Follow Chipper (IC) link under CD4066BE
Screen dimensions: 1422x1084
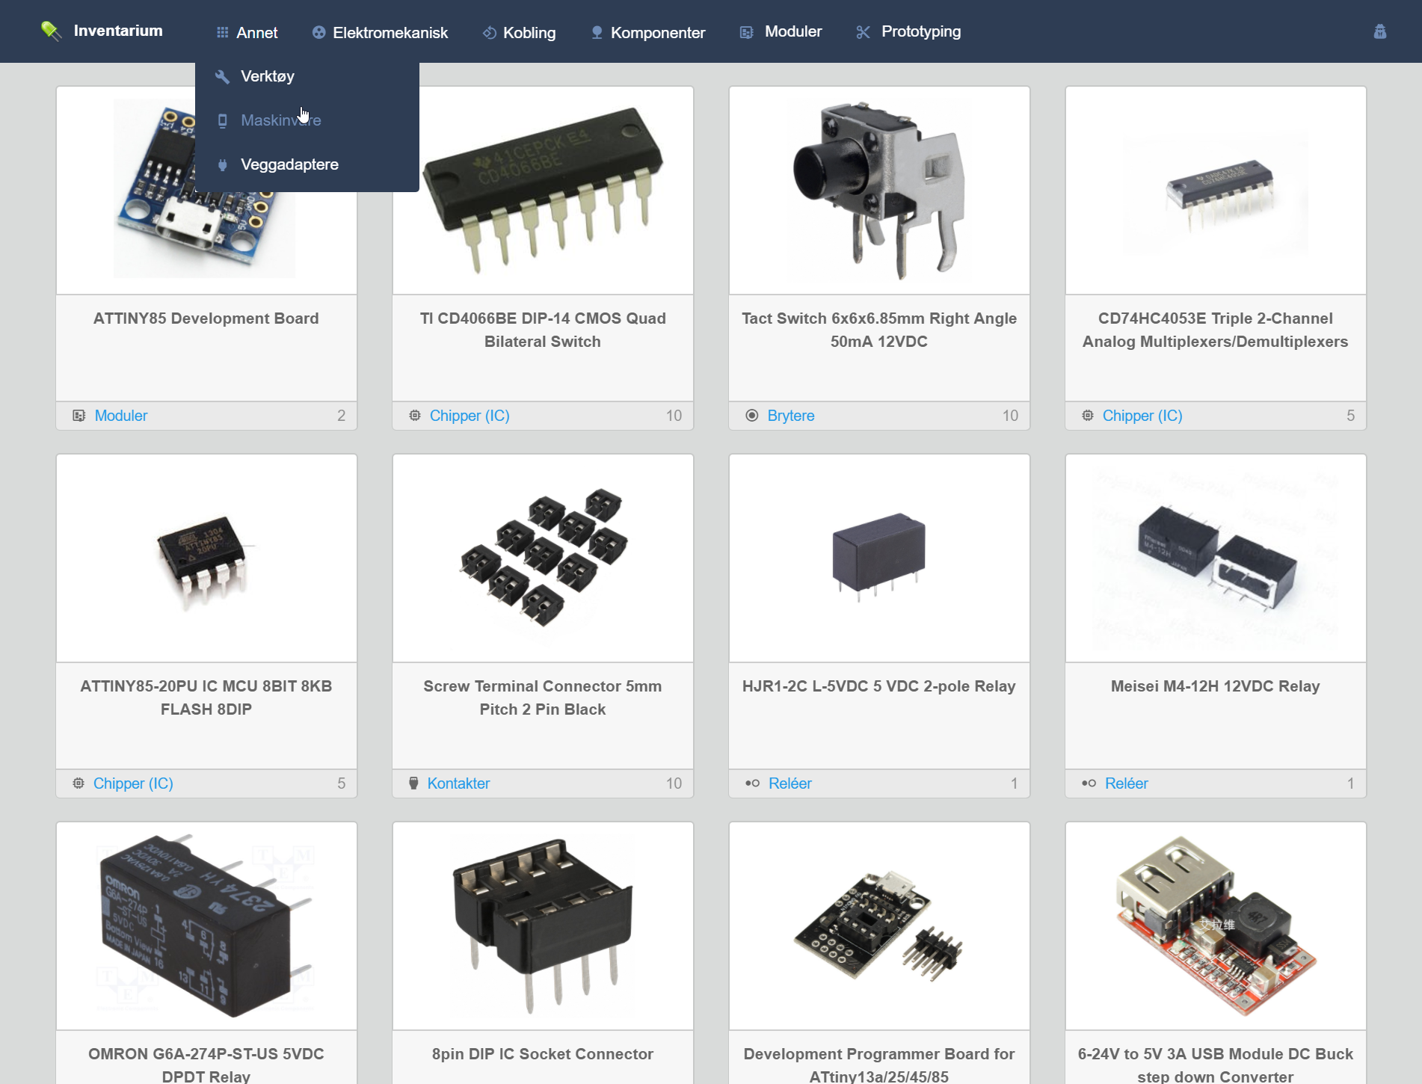pyautogui.click(x=470, y=416)
